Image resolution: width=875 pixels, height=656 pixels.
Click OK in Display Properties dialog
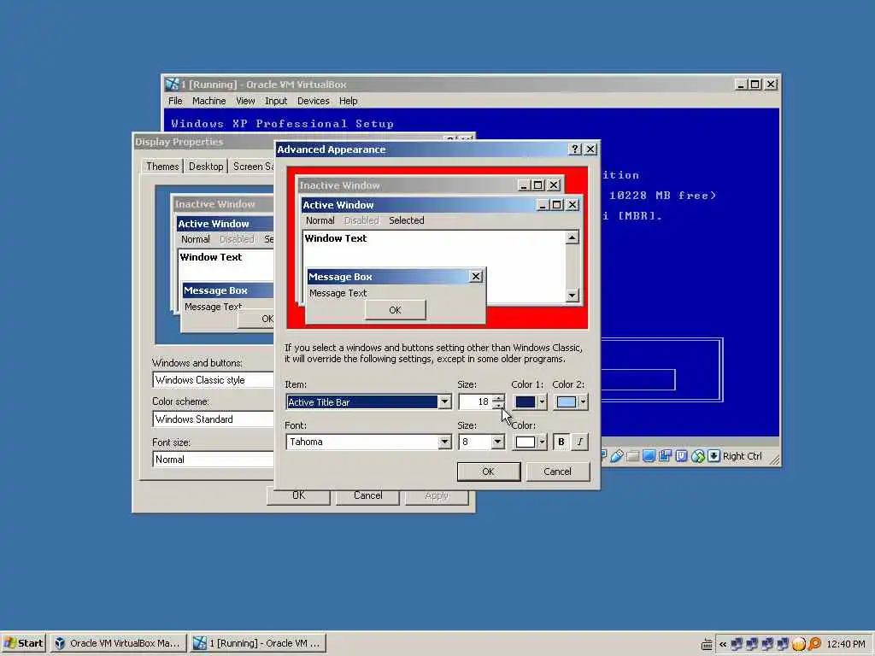(x=298, y=495)
